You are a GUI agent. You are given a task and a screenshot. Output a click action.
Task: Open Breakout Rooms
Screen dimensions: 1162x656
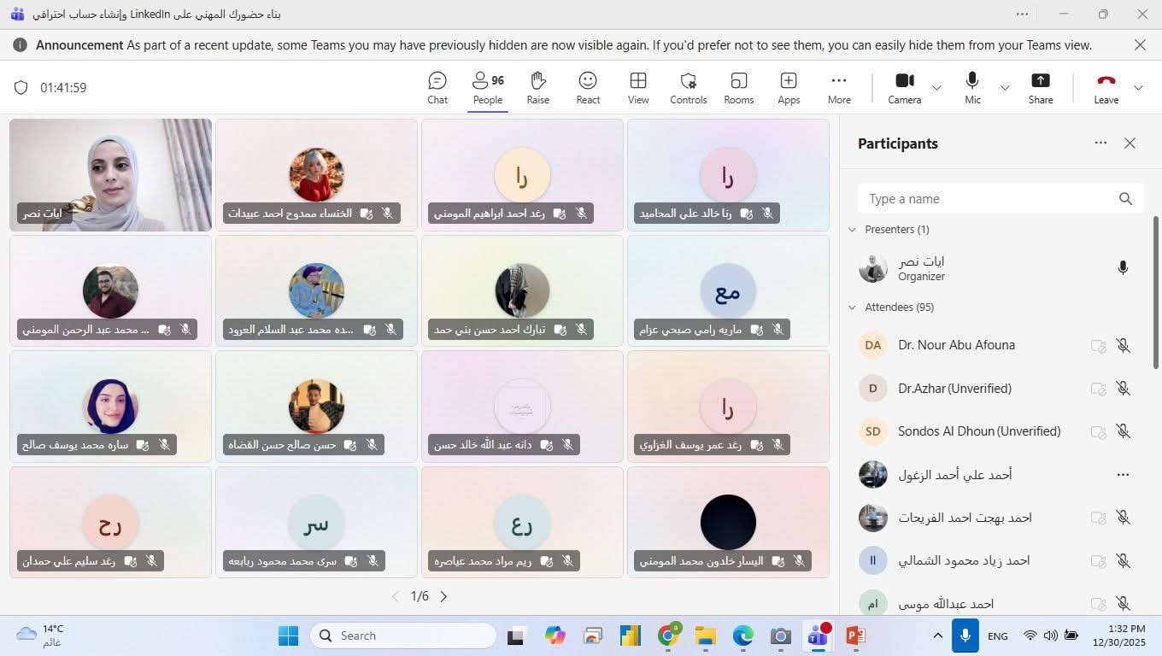pyautogui.click(x=737, y=85)
